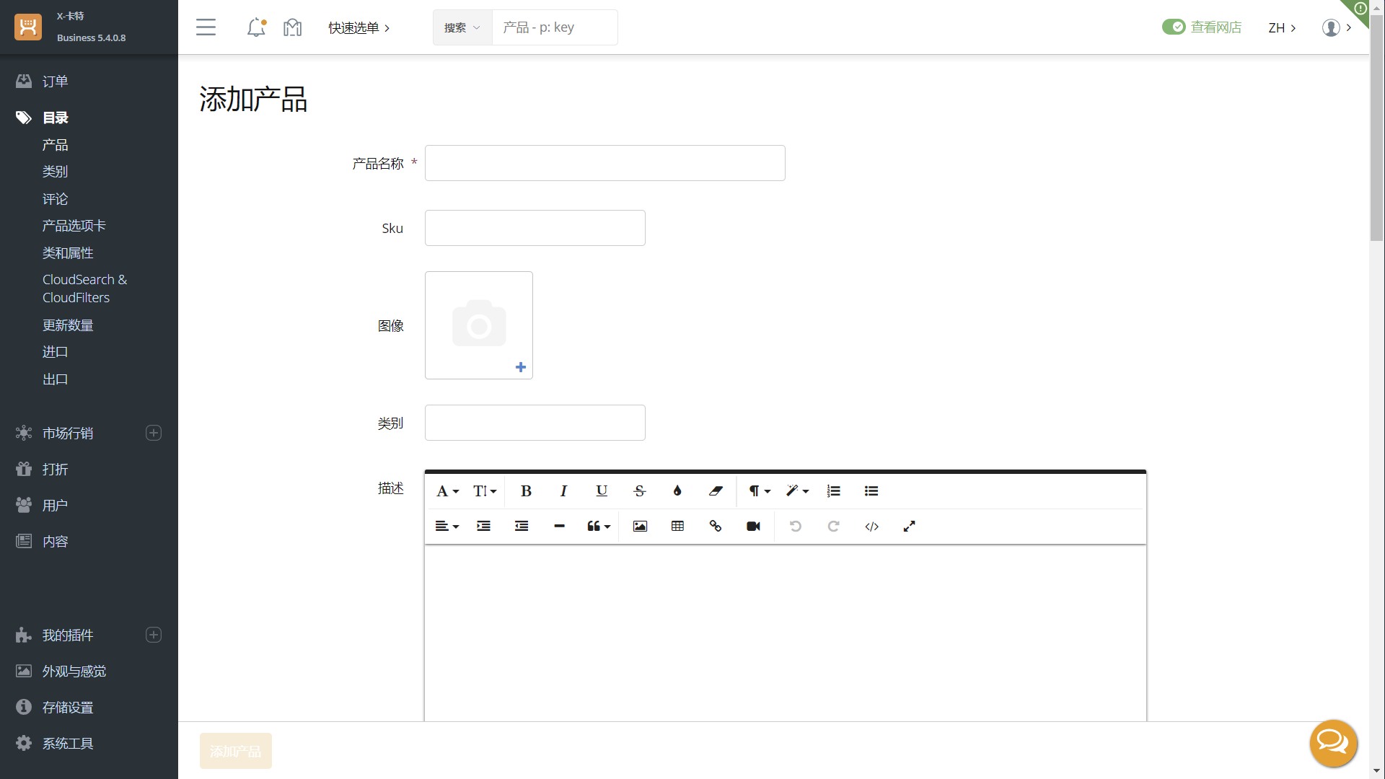Underline text in the editor
Viewport: 1385px width, 779px height.
pyautogui.click(x=601, y=491)
